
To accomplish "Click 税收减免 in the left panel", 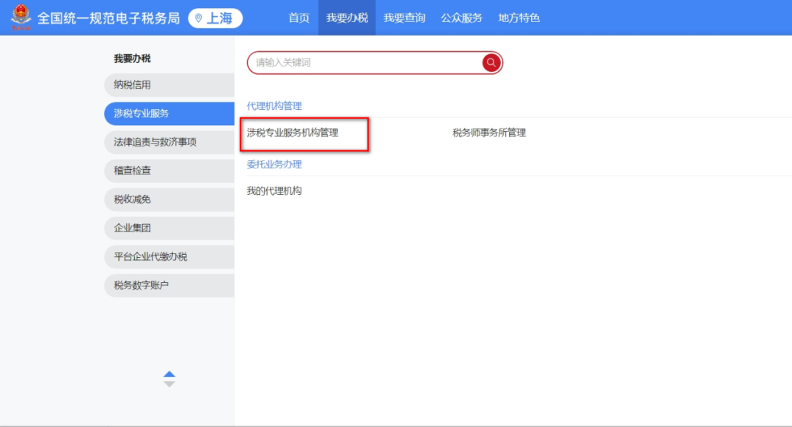I will pyautogui.click(x=169, y=199).
